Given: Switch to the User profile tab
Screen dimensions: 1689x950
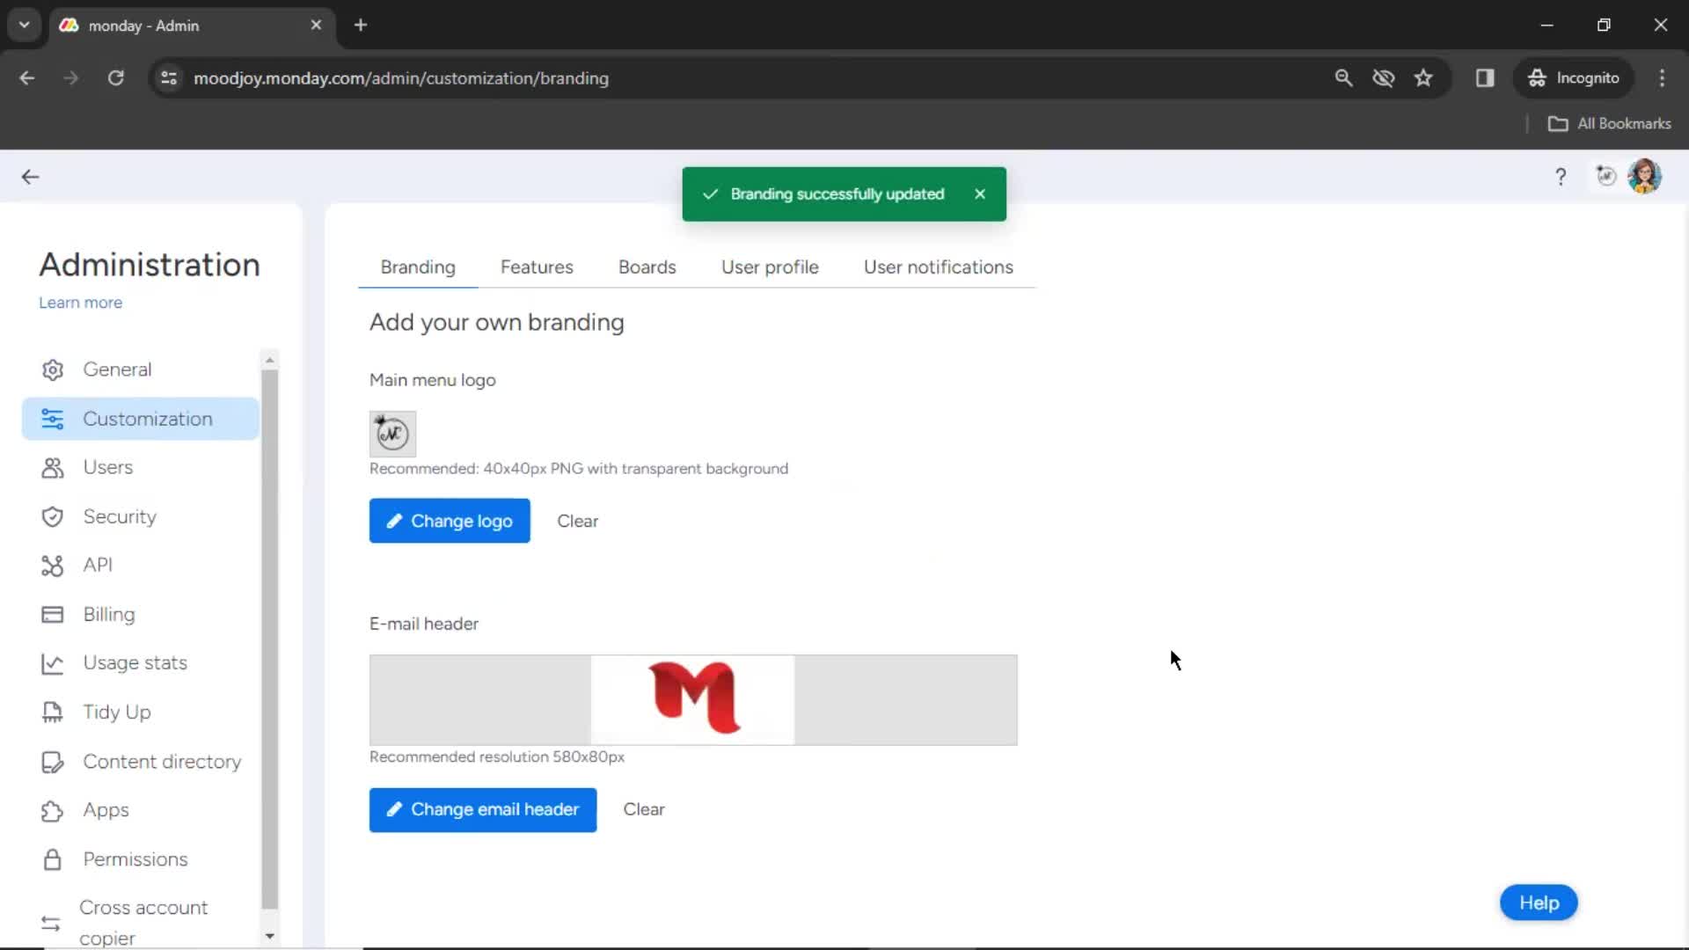Looking at the screenshot, I should click(x=769, y=266).
